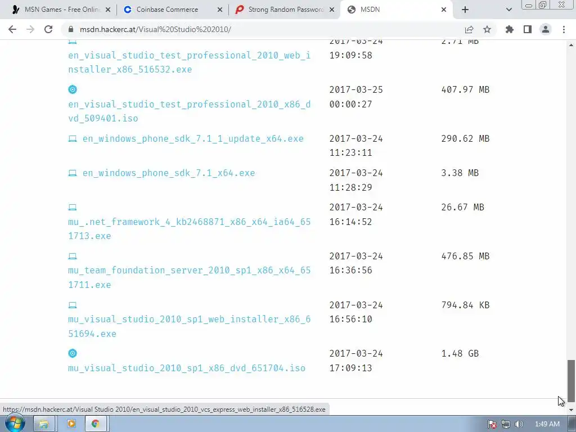Download mu_visual_studio_2010_sp1_web_installer exe
The image size is (576, 432).
click(189, 326)
